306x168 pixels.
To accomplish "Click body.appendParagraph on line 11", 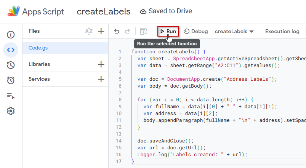I will tap(173, 120).
